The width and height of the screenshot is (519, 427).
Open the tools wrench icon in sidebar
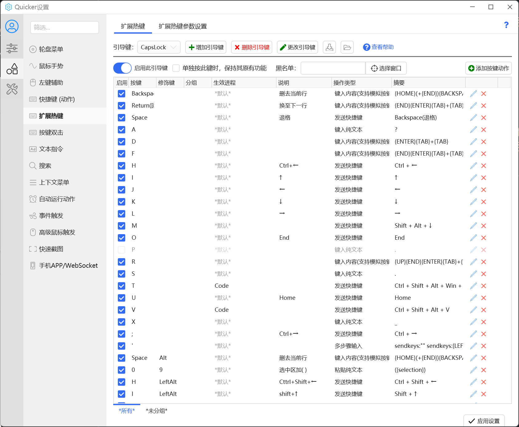tap(12, 89)
